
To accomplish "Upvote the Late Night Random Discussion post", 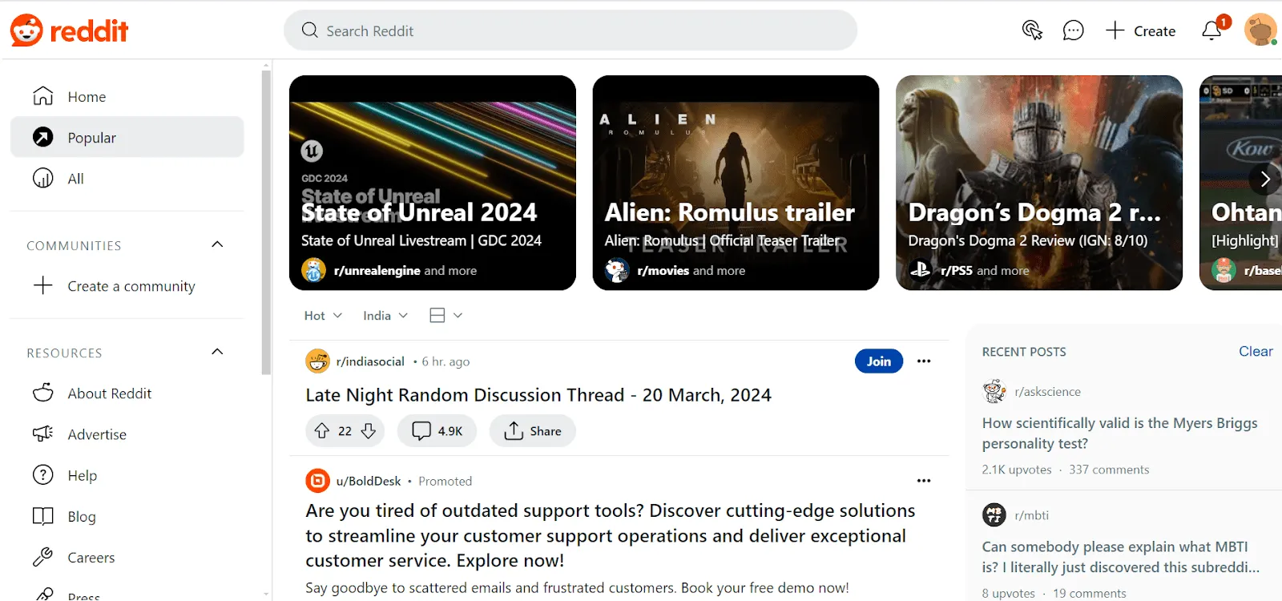I will click(322, 431).
